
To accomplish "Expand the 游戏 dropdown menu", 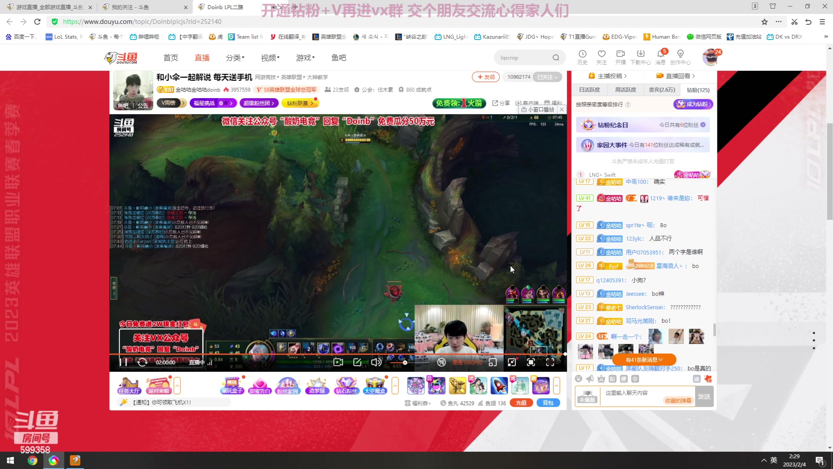I will pyautogui.click(x=305, y=58).
